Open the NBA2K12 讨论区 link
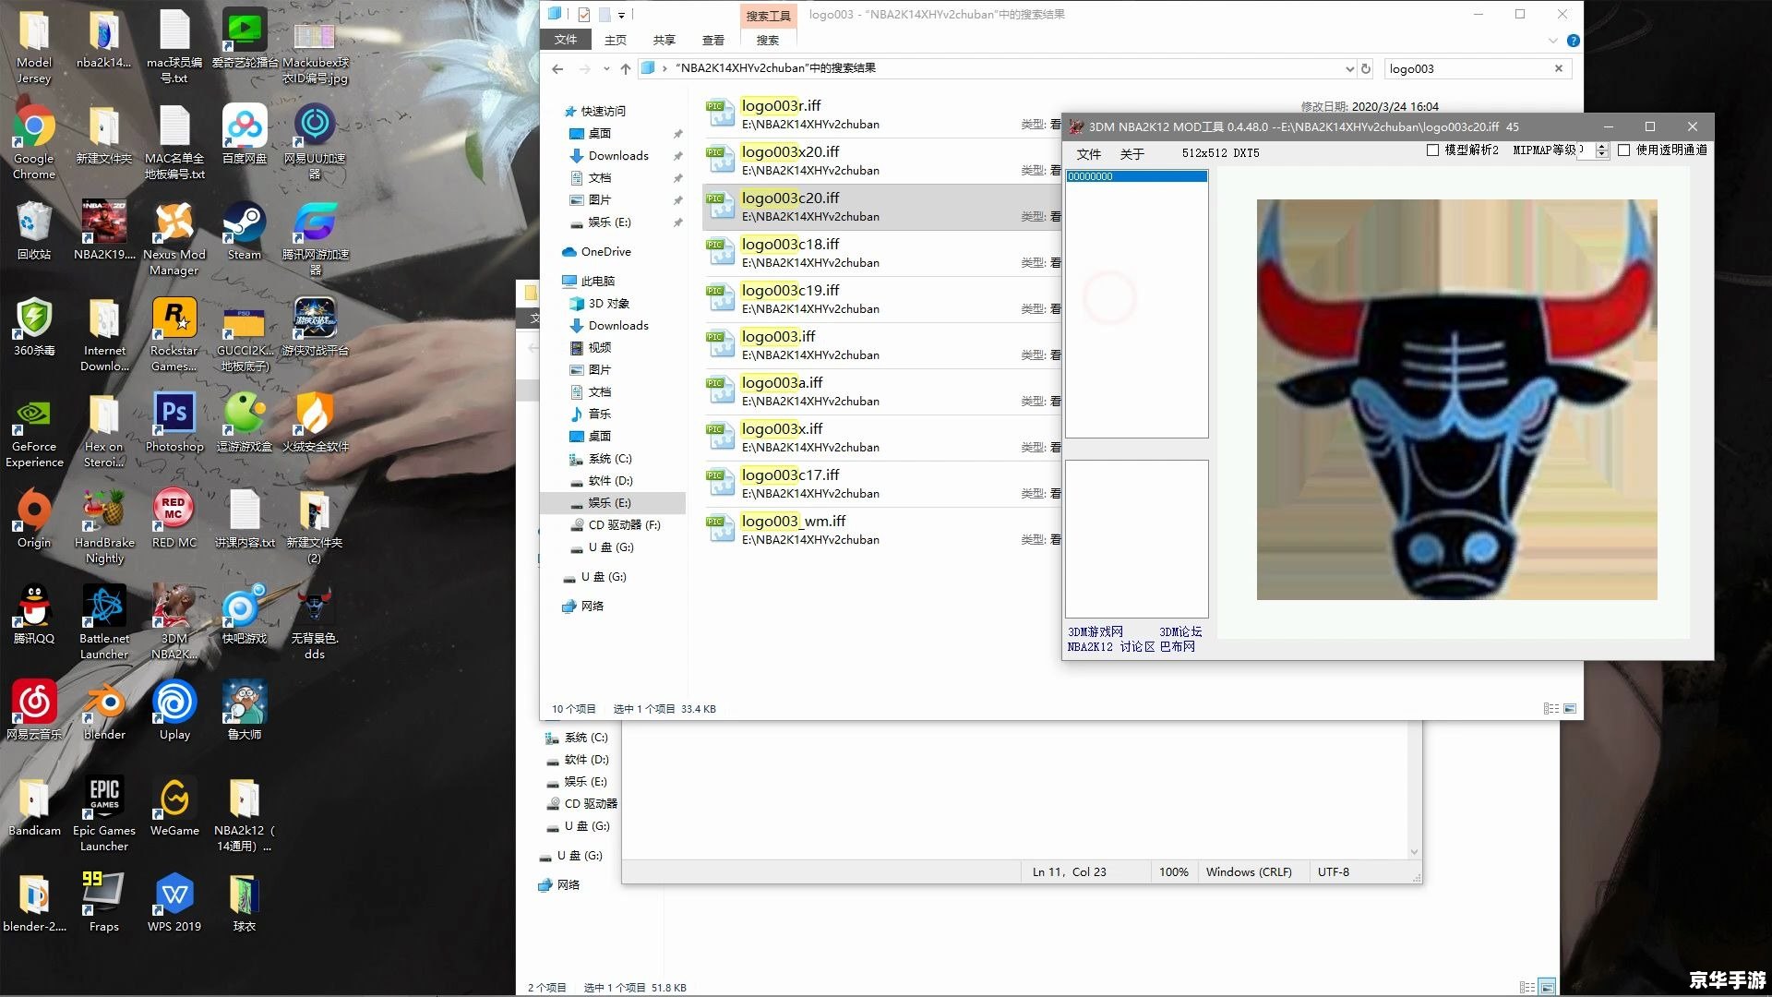This screenshot has height=997, width=1772. tap(1111, 647)
